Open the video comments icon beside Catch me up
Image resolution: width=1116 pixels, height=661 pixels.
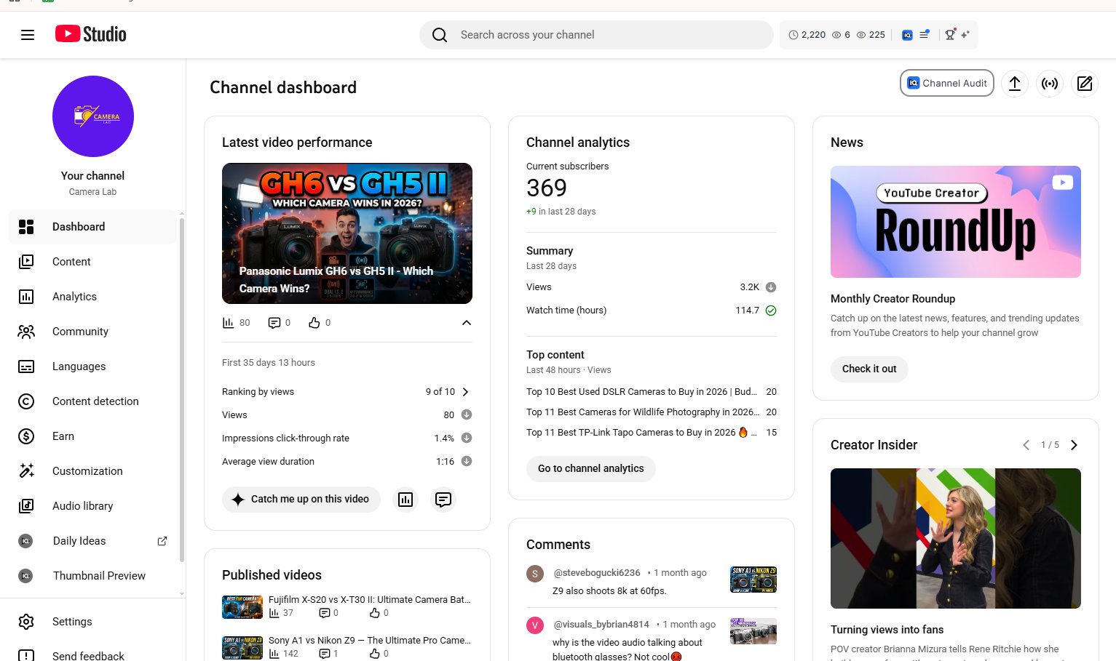(443, 500)
